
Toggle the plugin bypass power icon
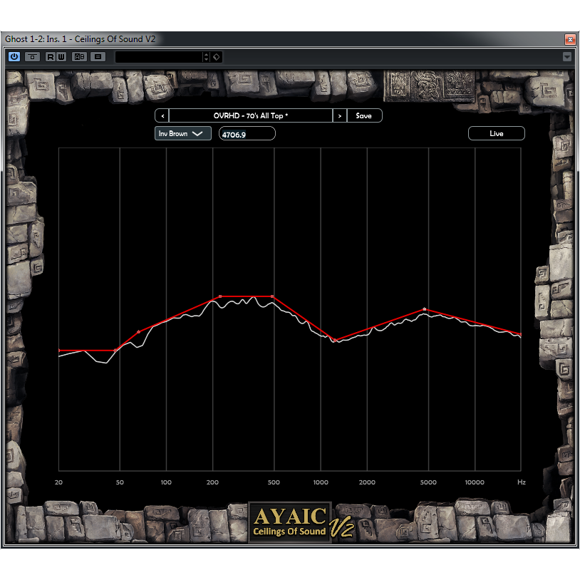tap(14, 56)
